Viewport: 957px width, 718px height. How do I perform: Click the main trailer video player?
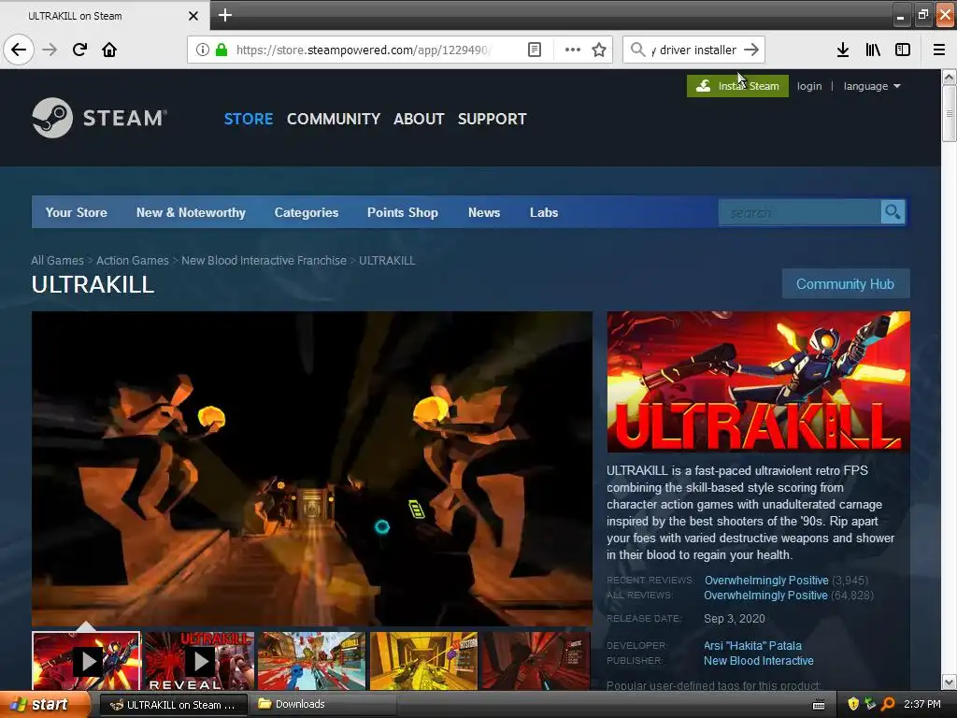312,468
